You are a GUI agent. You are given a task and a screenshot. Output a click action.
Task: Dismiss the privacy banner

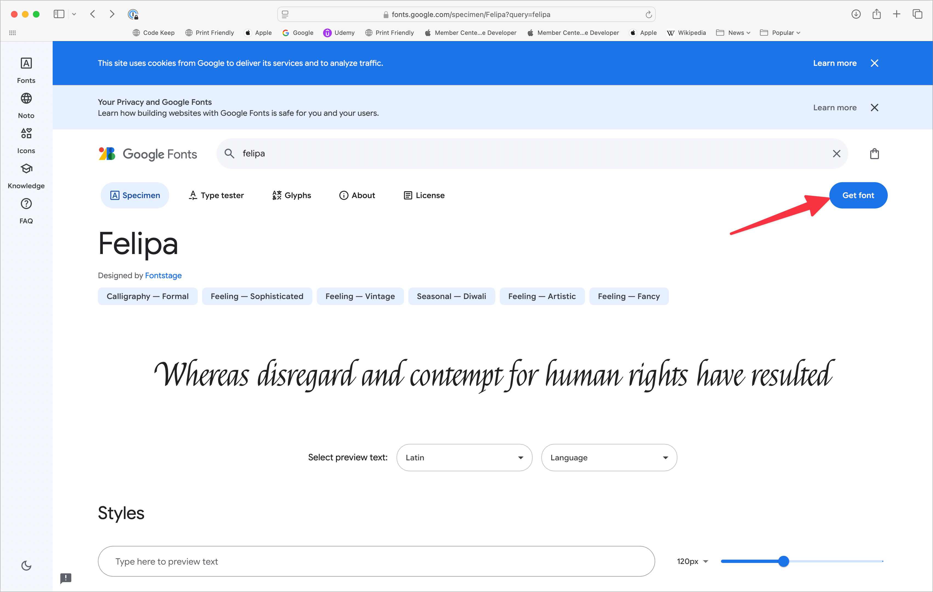pos(875,108)
